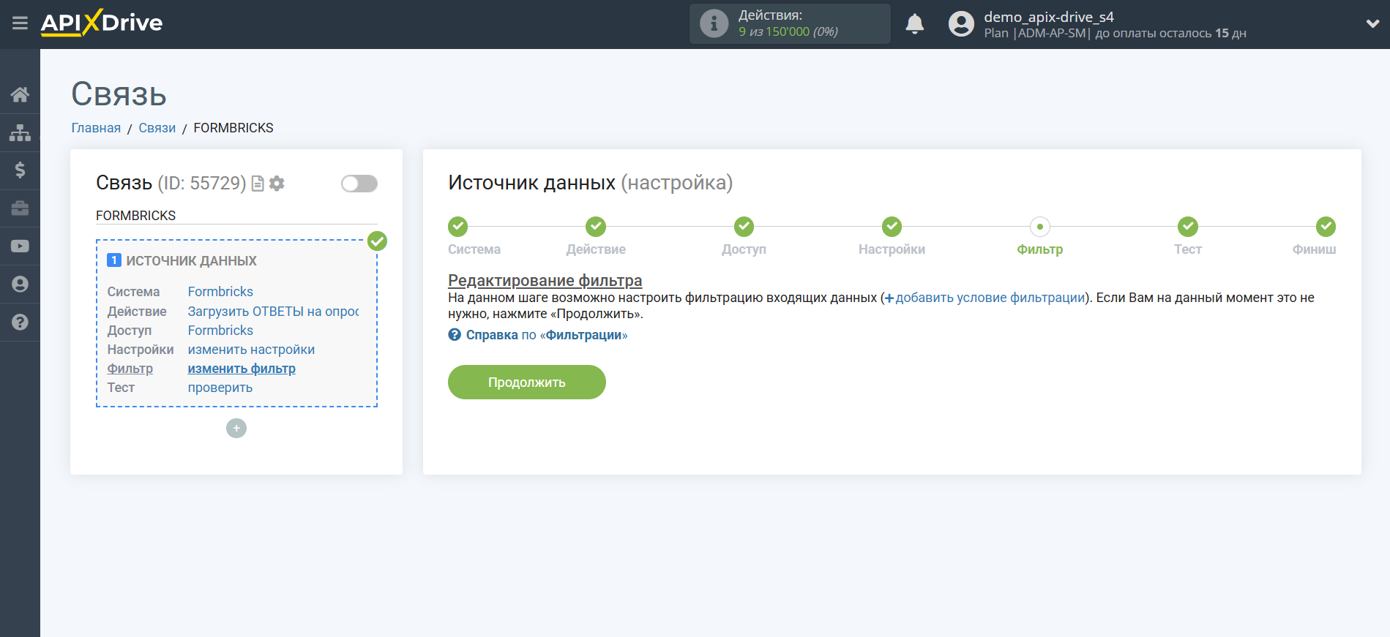Click the FORMBRICKS connection name field

(236, 216)
